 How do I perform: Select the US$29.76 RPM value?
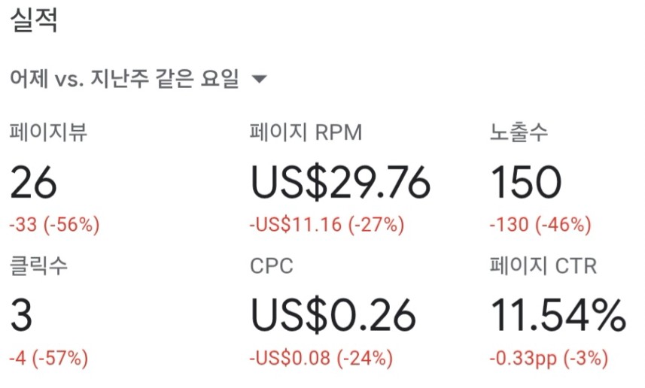[341, 183]
